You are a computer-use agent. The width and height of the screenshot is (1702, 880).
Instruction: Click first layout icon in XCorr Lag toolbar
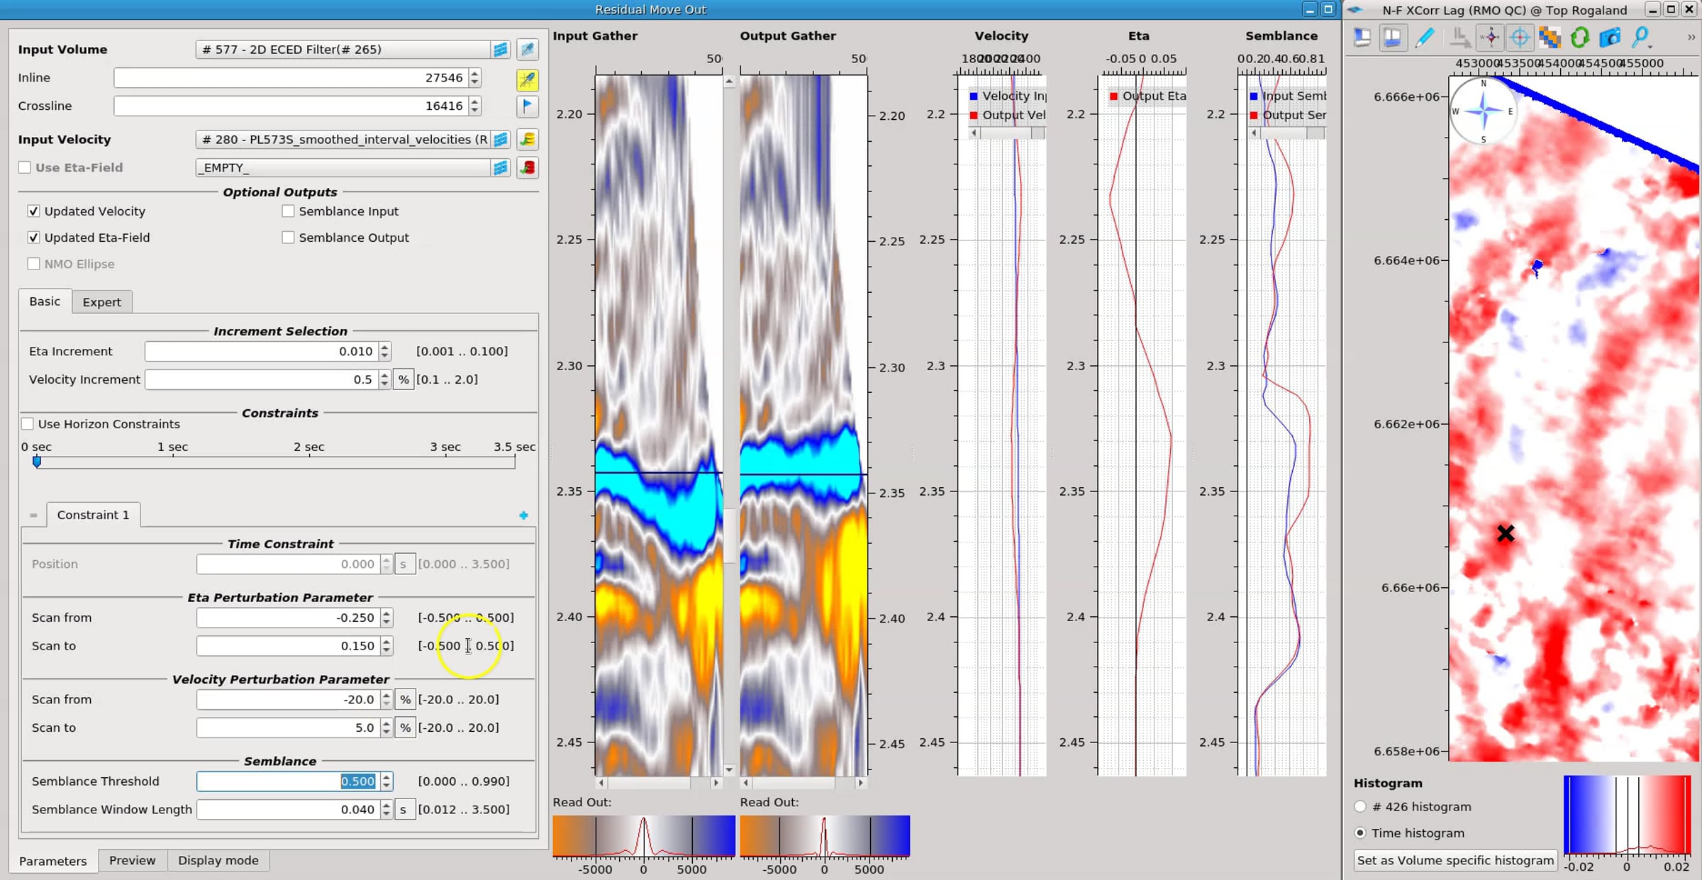pyautogui.click(x=1362, y=37)
